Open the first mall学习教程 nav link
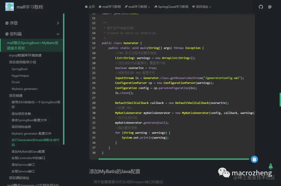Image resolution: width=281 pixels, height=186 pixels. [110, 7]
